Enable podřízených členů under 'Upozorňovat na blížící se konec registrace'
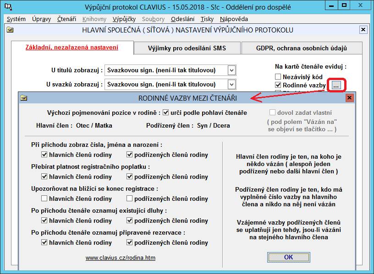The image size is (374, 274). [x=129, y=199]
